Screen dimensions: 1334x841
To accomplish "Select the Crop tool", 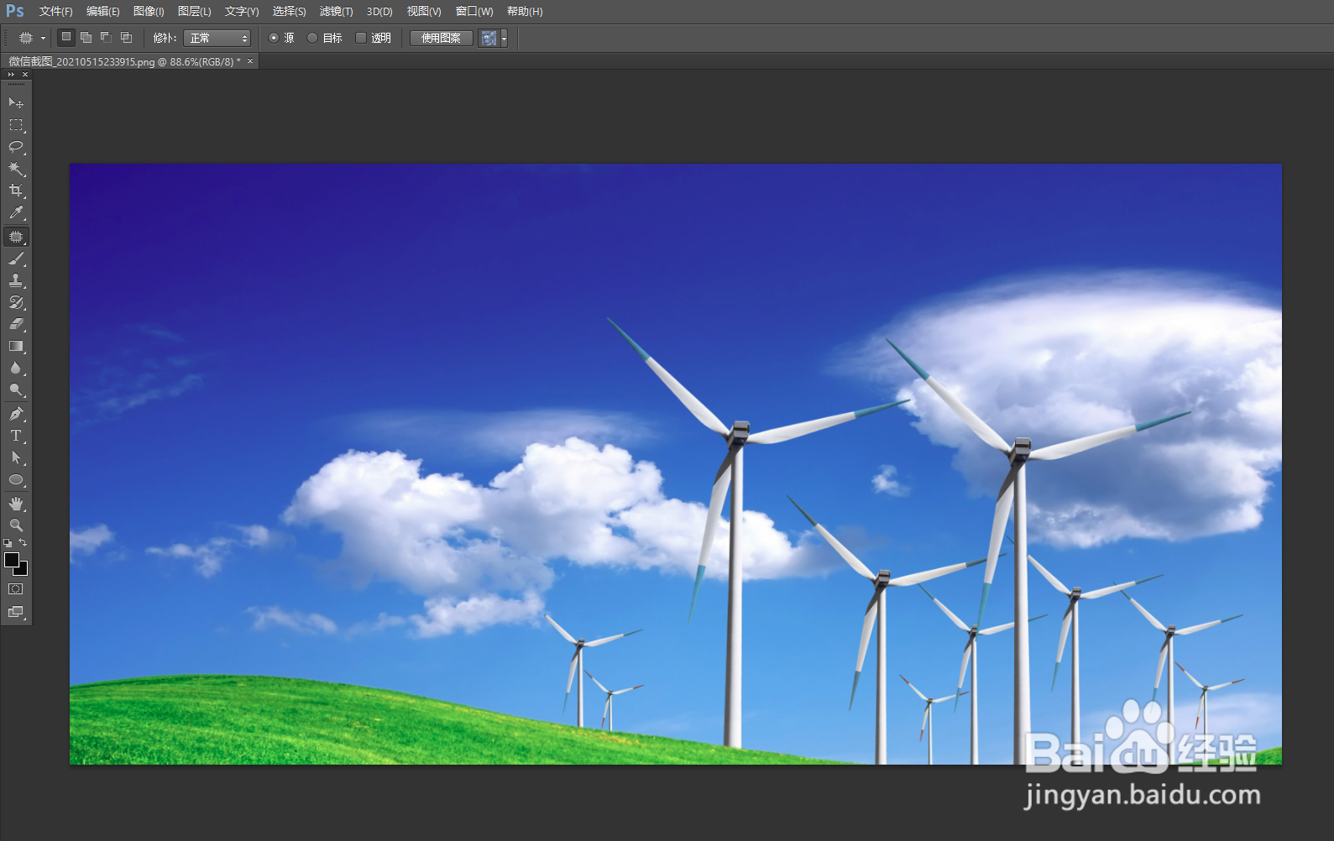I will point(16,191).
